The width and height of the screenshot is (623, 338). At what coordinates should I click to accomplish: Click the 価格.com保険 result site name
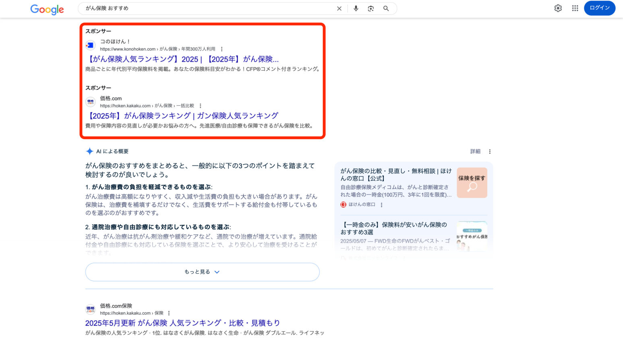point(116,306)
